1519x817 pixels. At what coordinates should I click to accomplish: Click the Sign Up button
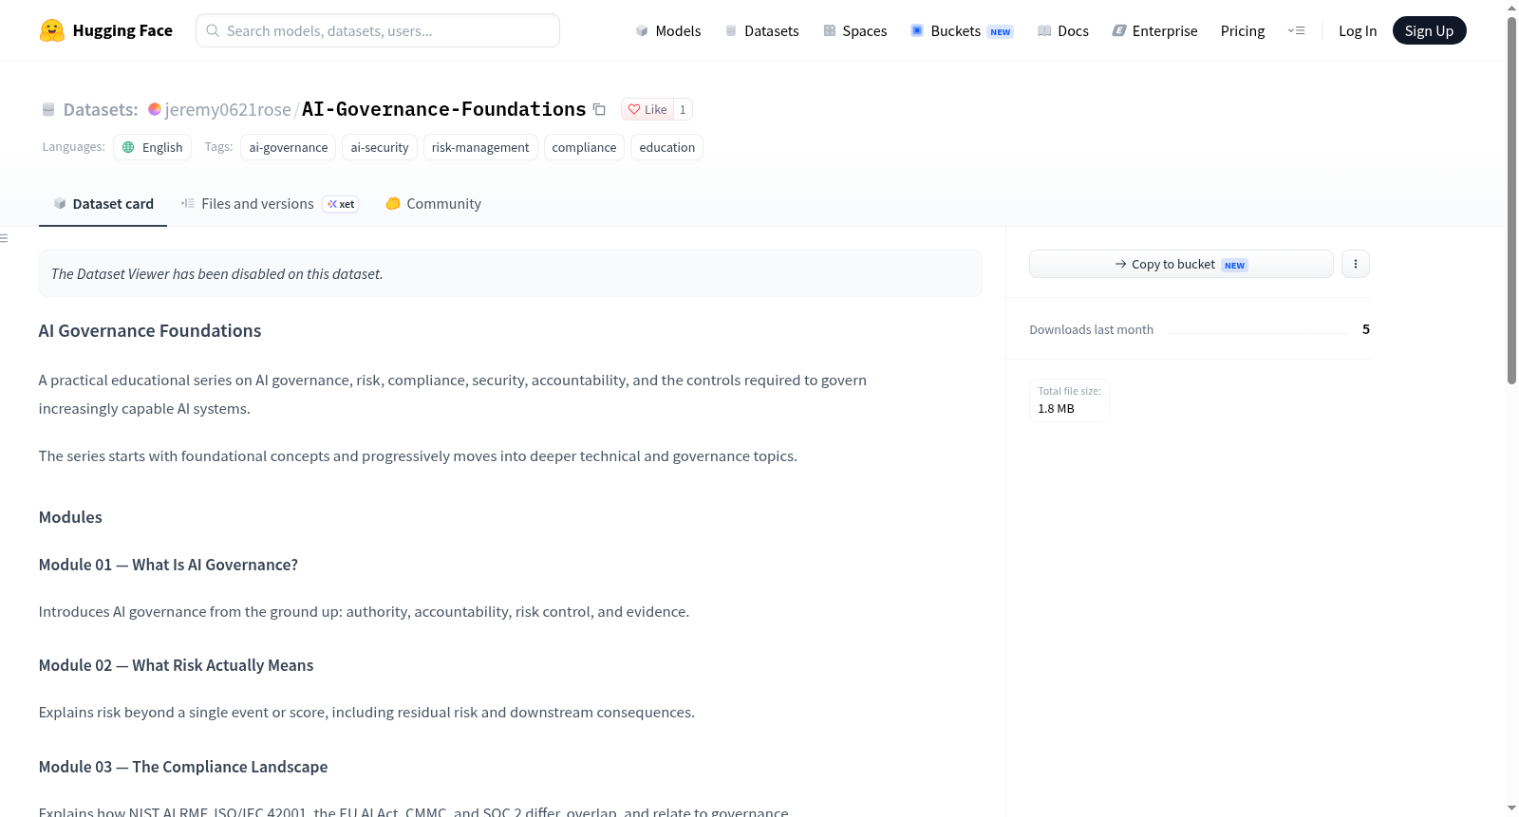coord(1429,30)
